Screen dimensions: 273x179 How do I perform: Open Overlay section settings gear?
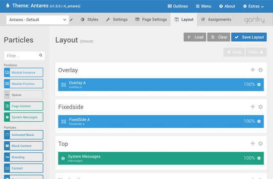(261, 70)
